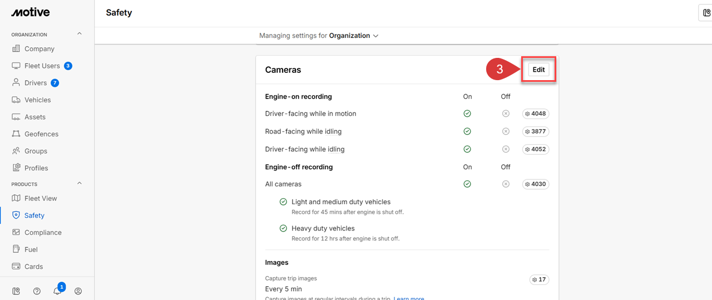The image size is (712, 300).
Task: Open the Managing settings for Organization dropdown
Action: point(319,36)
